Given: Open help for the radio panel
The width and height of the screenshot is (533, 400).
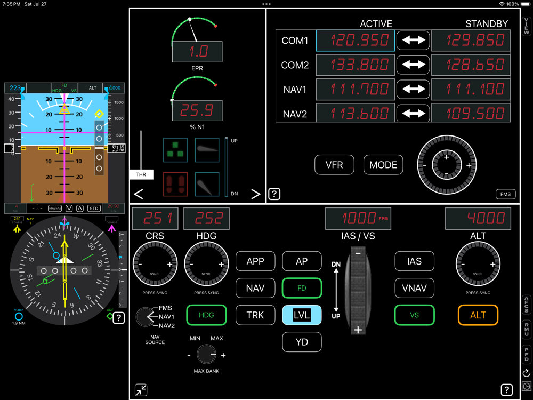Looking at the screenshot, I should coord(274,194).
